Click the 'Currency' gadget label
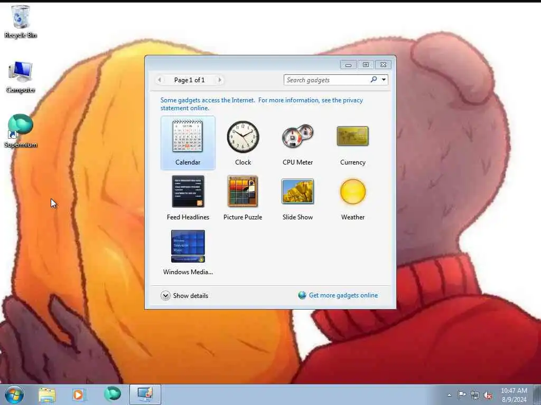This screenshot has width=541, height=405. point(352,162)
